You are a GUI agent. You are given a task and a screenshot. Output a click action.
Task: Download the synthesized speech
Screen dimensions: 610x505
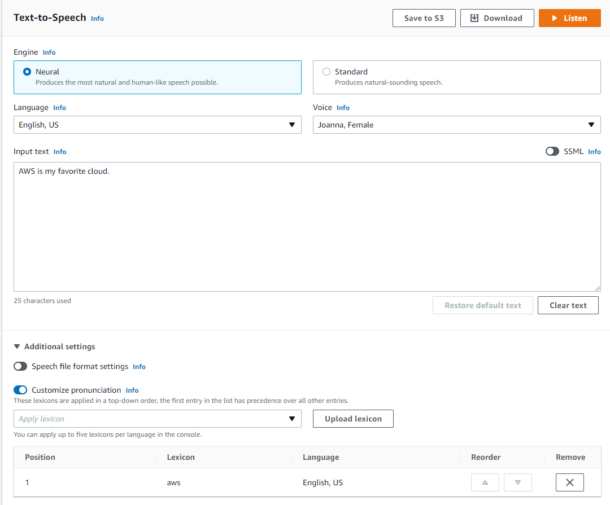point(497,18)
